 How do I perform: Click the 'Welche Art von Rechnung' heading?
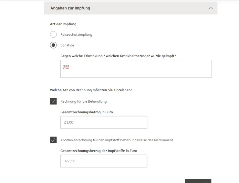tap(91, 90)
